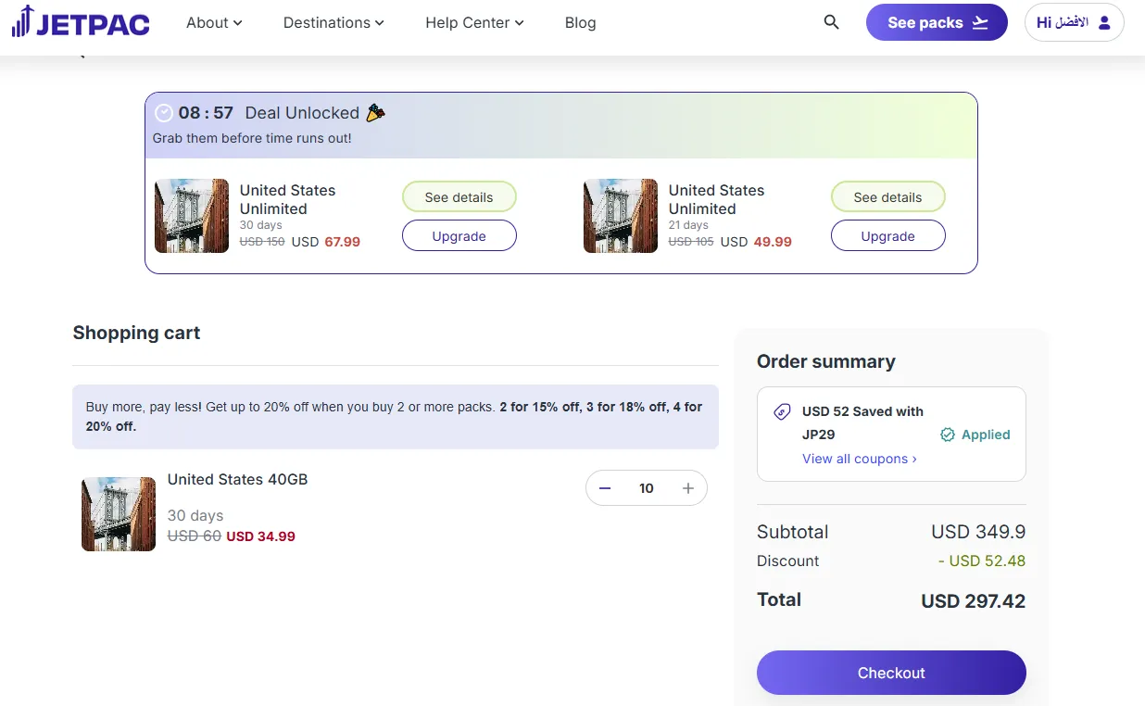The height and width of the screenshot is (706, 1145).
Task: Open the United States 40GB thumbnail
Action: [x=119, y=514]
